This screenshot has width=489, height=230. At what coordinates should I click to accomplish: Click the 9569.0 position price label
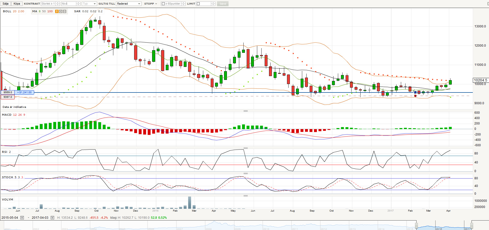pos(8,92)
